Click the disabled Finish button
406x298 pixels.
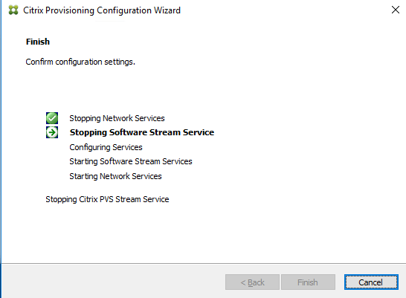click(308, 282)
